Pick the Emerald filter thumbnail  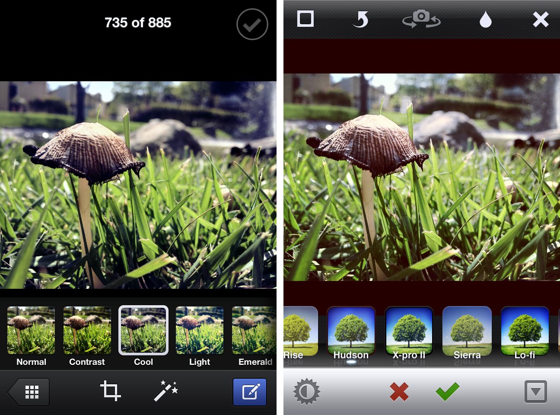coord(254,330)
